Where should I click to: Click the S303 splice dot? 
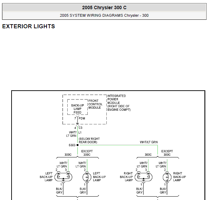click(x=77, y=145)
